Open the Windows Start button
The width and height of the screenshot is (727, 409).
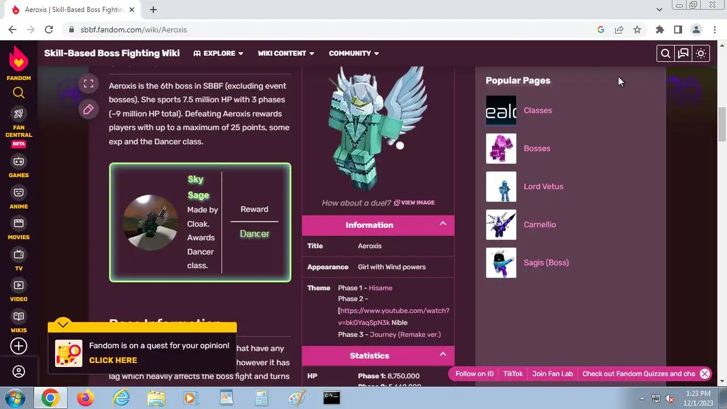[16, 398]
